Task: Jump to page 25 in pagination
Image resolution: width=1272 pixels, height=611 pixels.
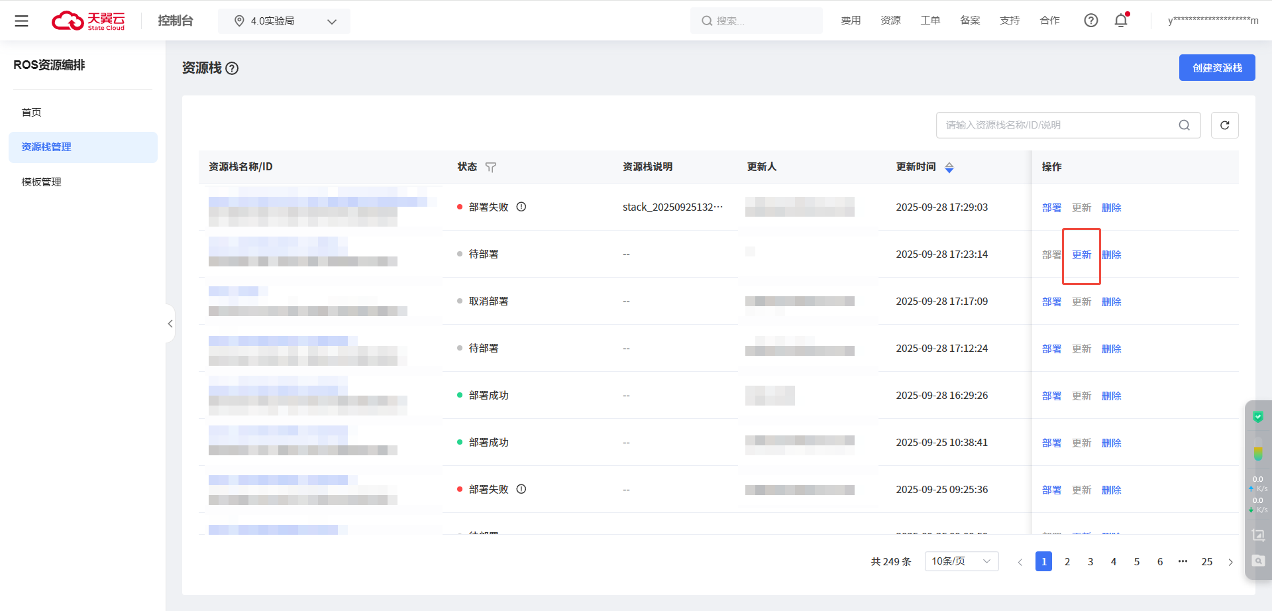Action: [1206, 561]
